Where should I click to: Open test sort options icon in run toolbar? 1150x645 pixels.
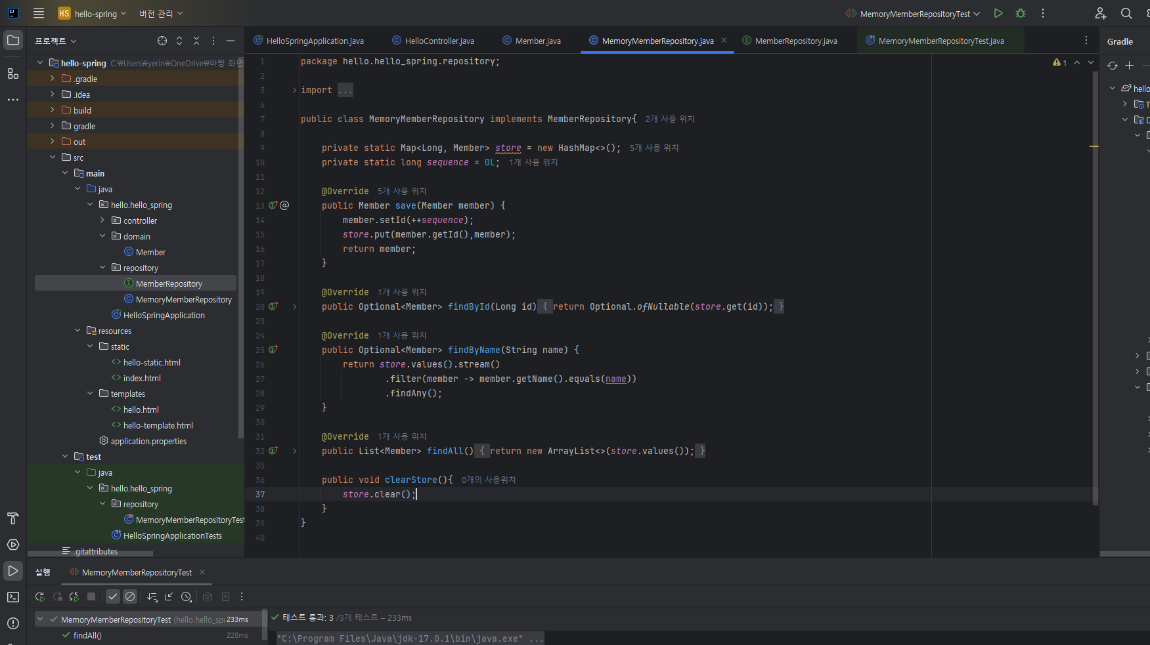[x=152, y=596]
